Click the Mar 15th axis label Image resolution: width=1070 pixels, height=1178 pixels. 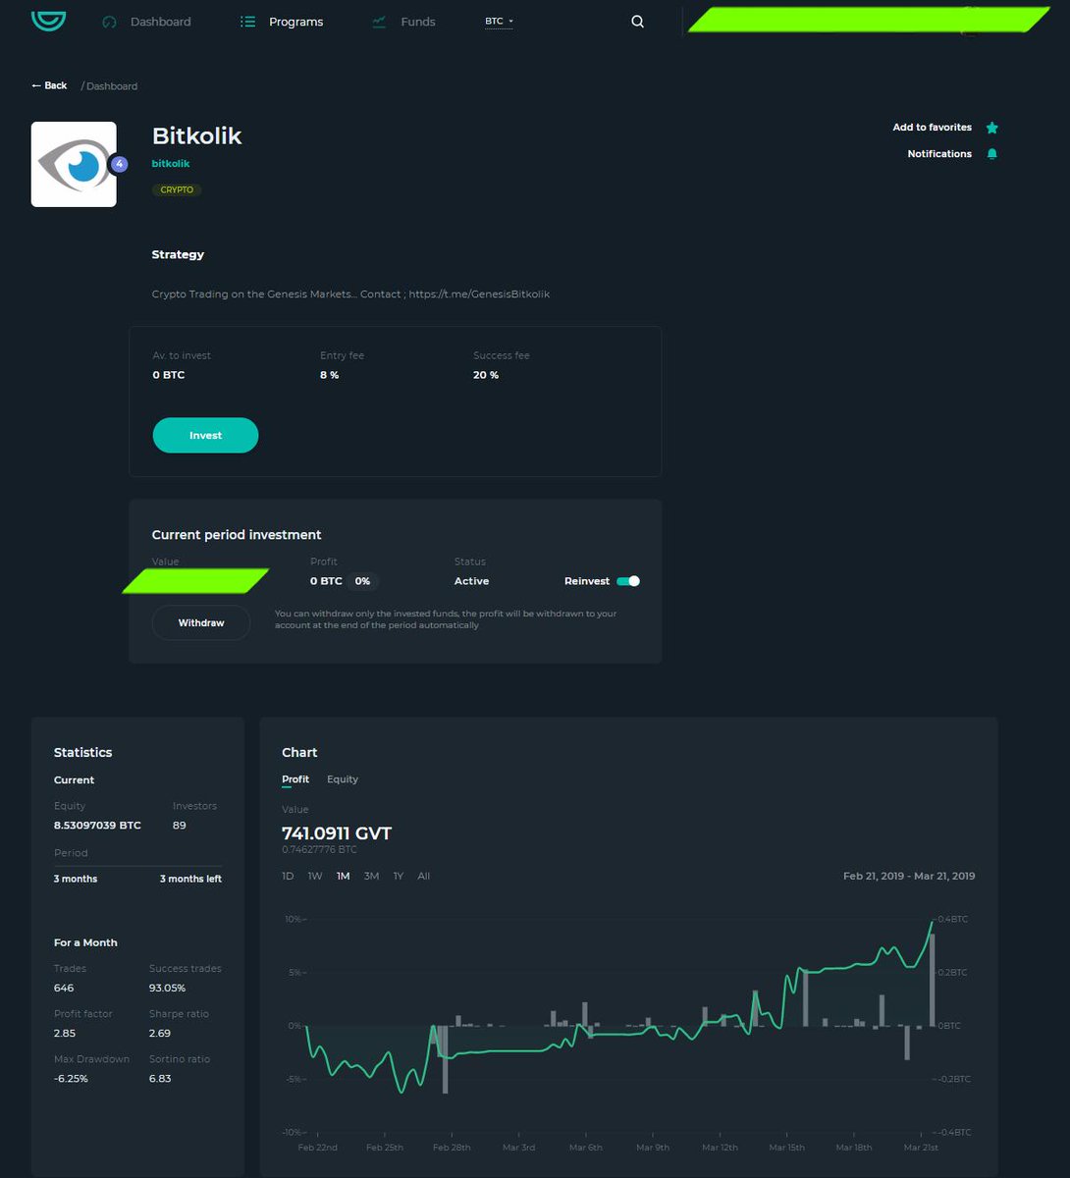[x=787, y=1147]
